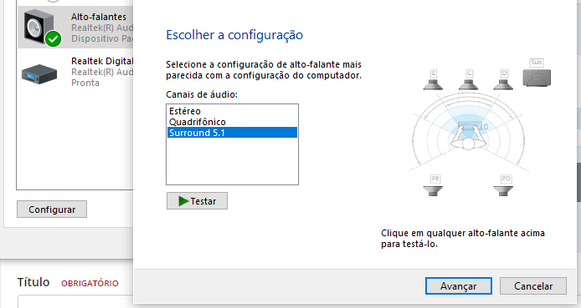581x308 pixels.
Task: Click the Título input field below
Action: [75, 301]
